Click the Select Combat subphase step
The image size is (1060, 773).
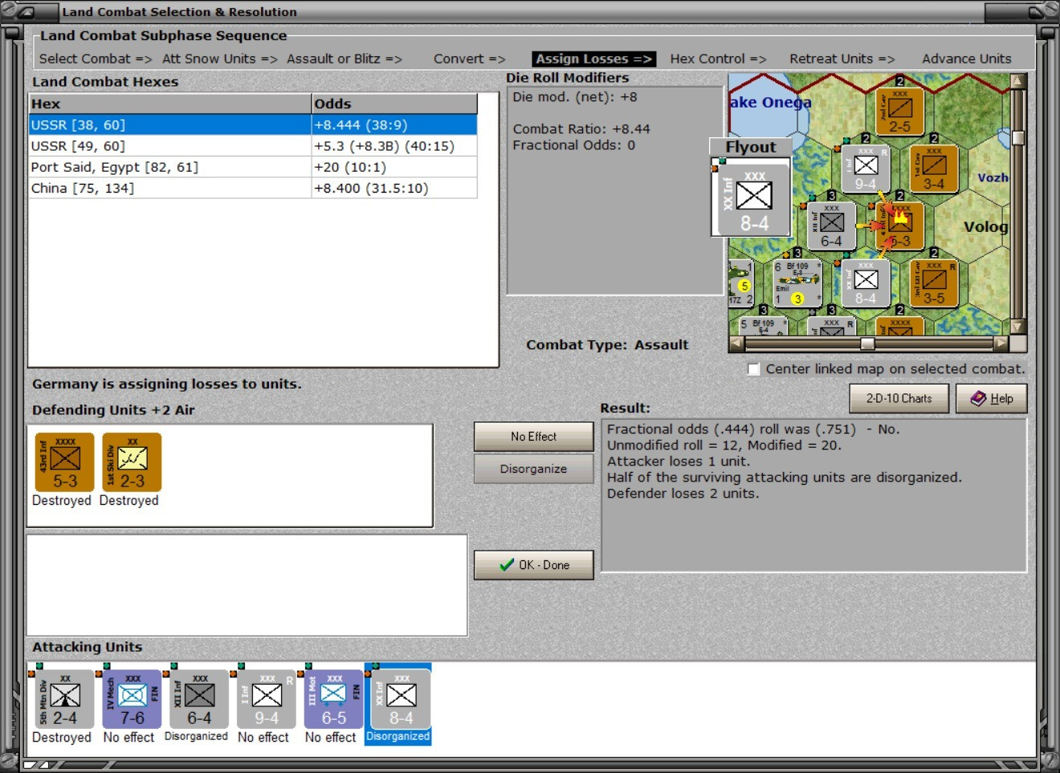coord(96,59)
